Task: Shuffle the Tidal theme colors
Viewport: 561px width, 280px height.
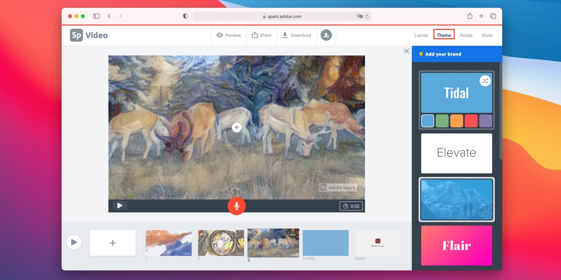Action: point(485,81)
